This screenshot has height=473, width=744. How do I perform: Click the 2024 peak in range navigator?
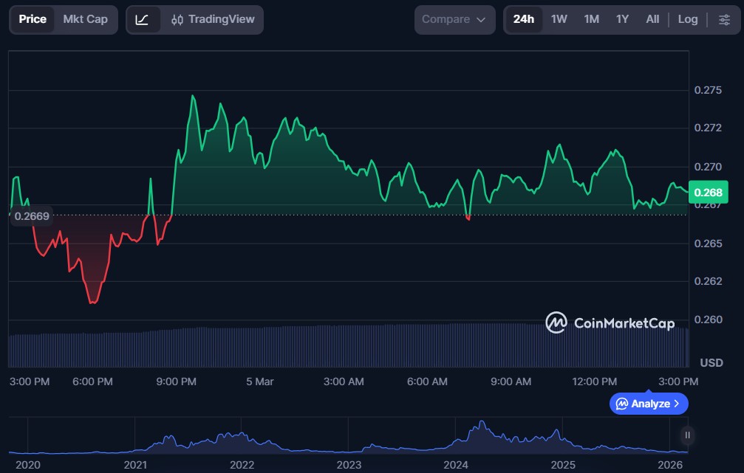point(482,425)
